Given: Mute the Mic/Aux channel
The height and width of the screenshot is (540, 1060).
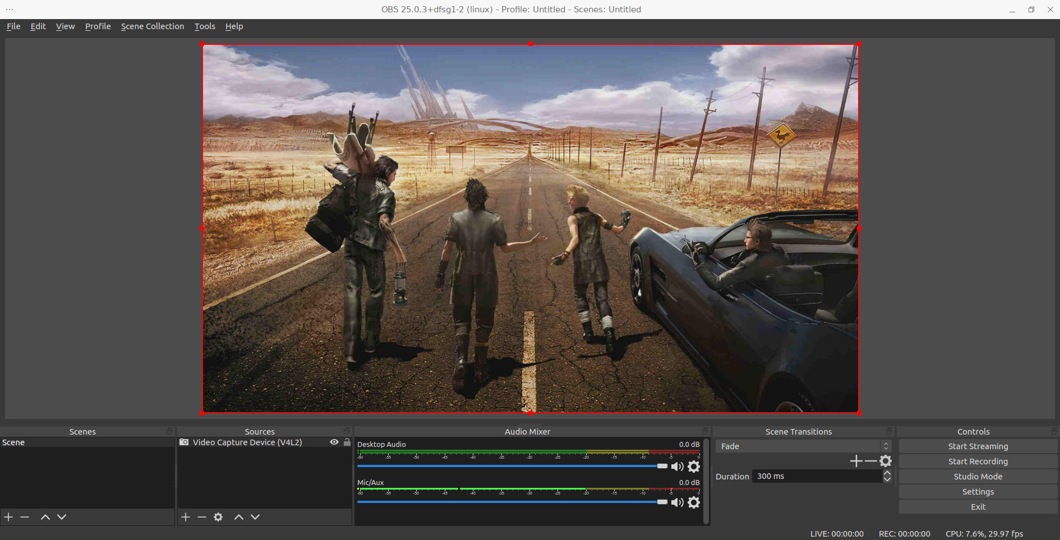Looking at the screenshot, I should point(678,502).
